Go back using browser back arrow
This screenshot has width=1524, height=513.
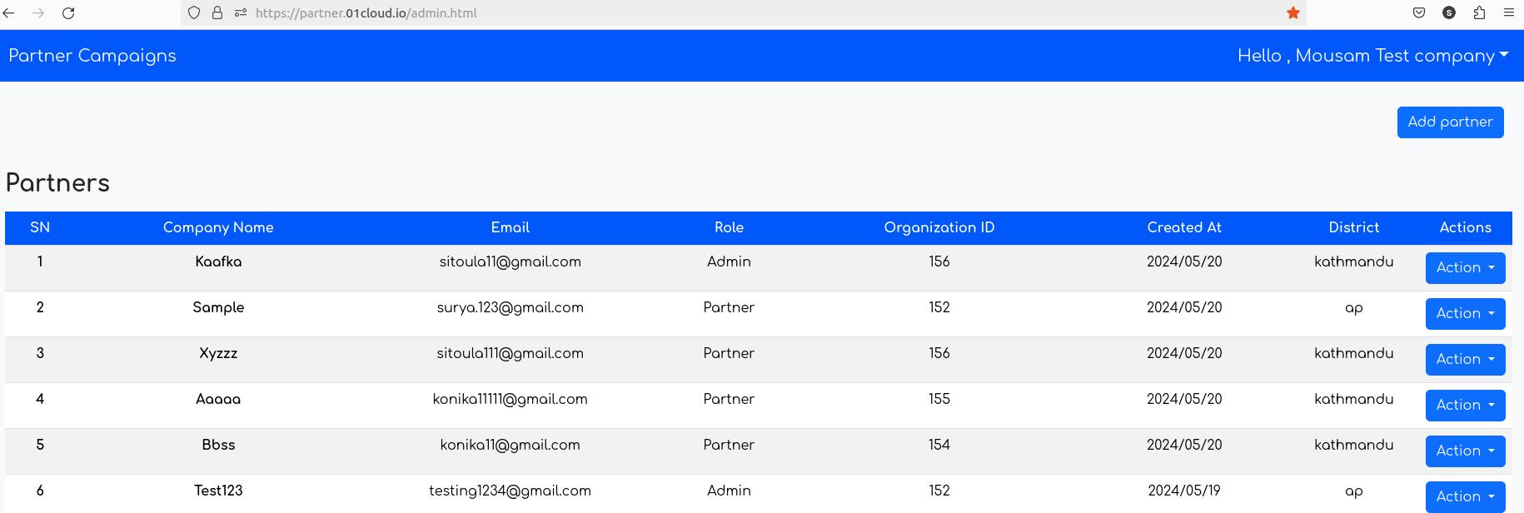point(9,12)
